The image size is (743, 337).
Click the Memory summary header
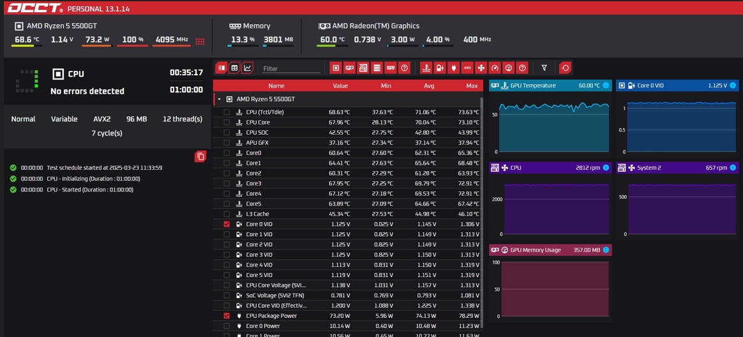[x=257, y=26]
